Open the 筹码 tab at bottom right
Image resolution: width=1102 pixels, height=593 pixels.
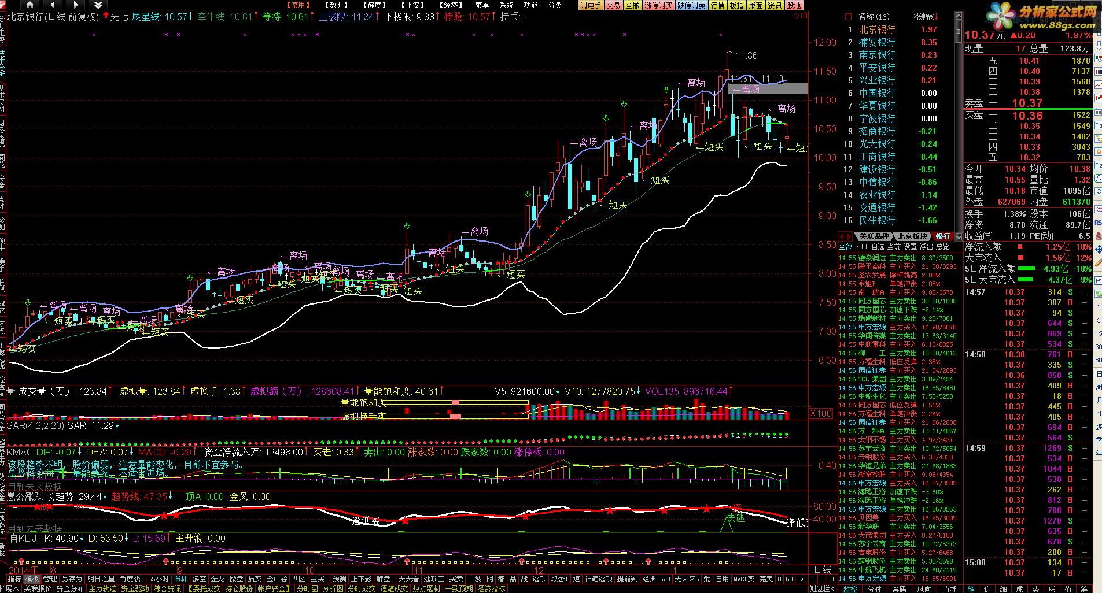click(x=899, y=589)
